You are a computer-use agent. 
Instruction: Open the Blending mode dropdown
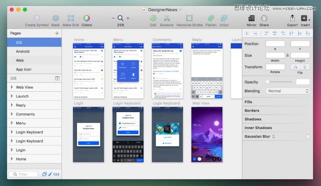[287, 91]
